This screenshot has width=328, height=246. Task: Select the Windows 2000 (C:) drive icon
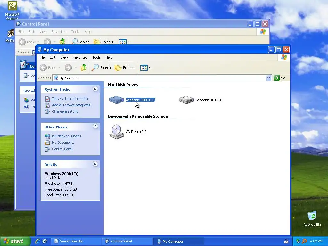coord(117,100)
